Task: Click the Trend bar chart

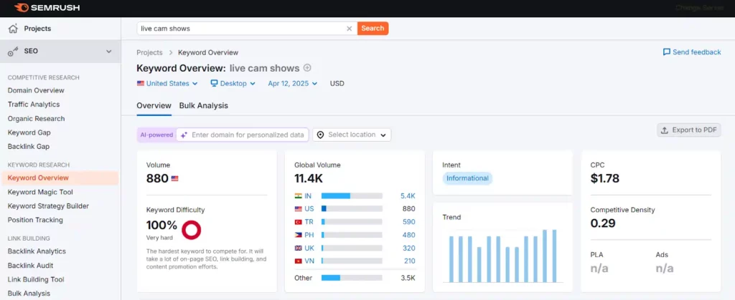Action: (x=502, y=256)
